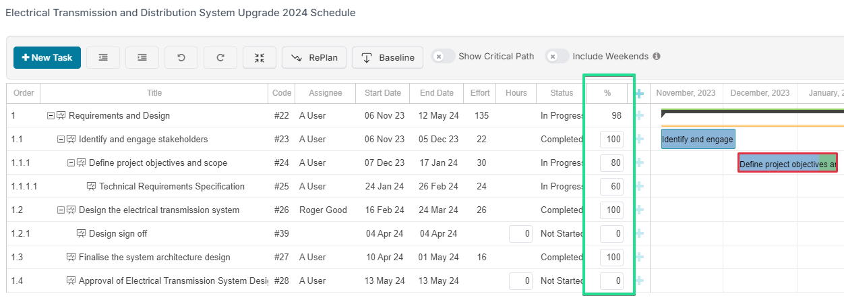Collapse the Requirements and Design task group

click(x=51, y=116)
